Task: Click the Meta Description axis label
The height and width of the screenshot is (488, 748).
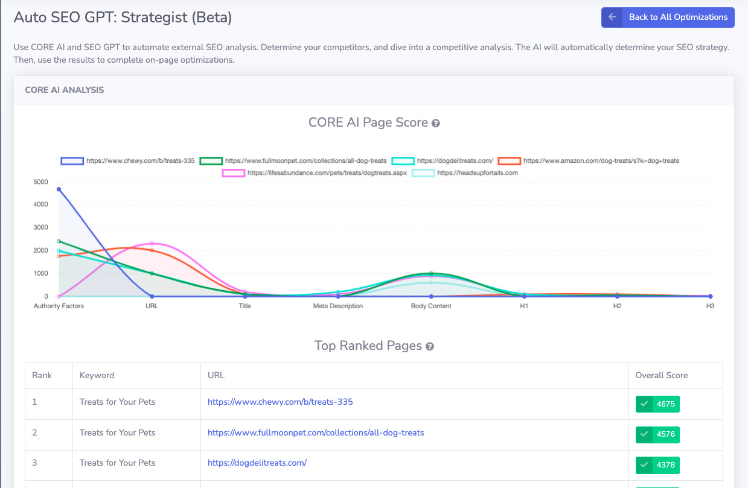Action: [338, 306]
